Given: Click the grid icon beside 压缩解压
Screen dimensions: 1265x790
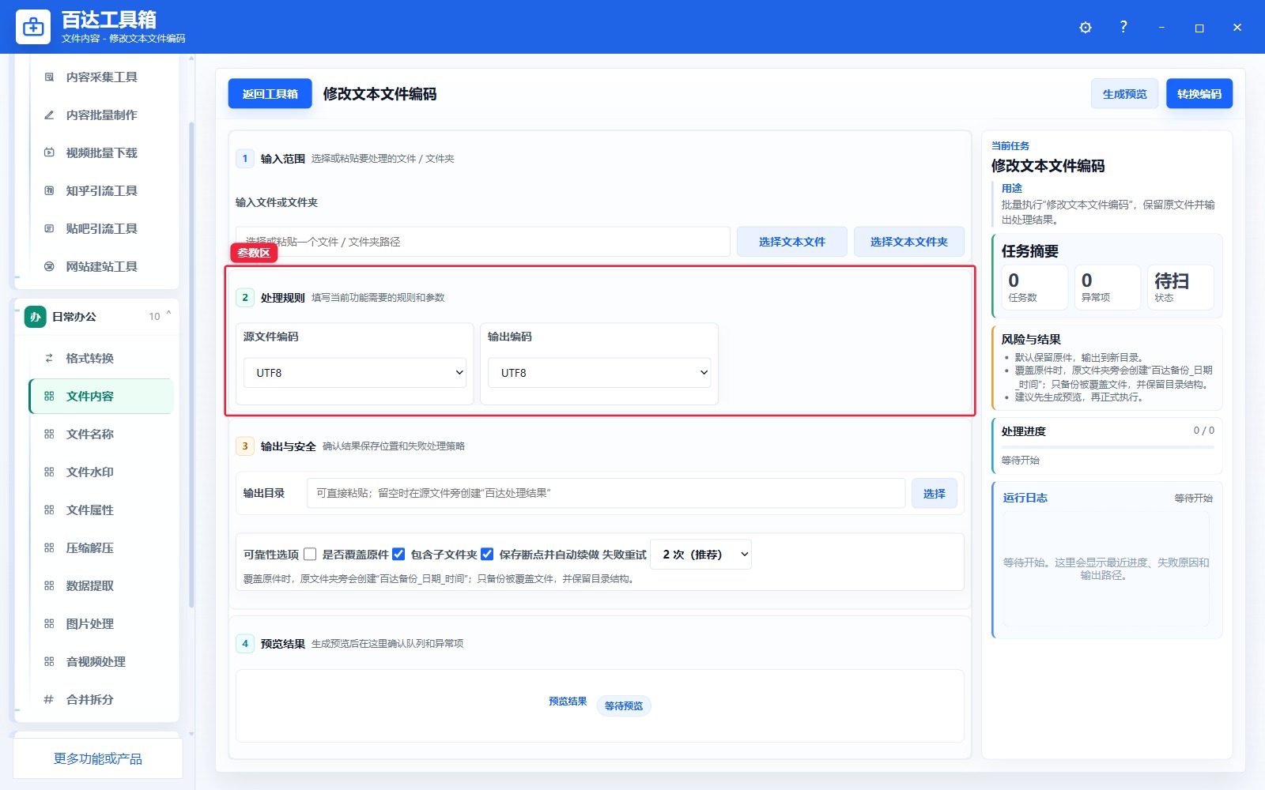Looking at the screenshot, I should click(49, 548).
